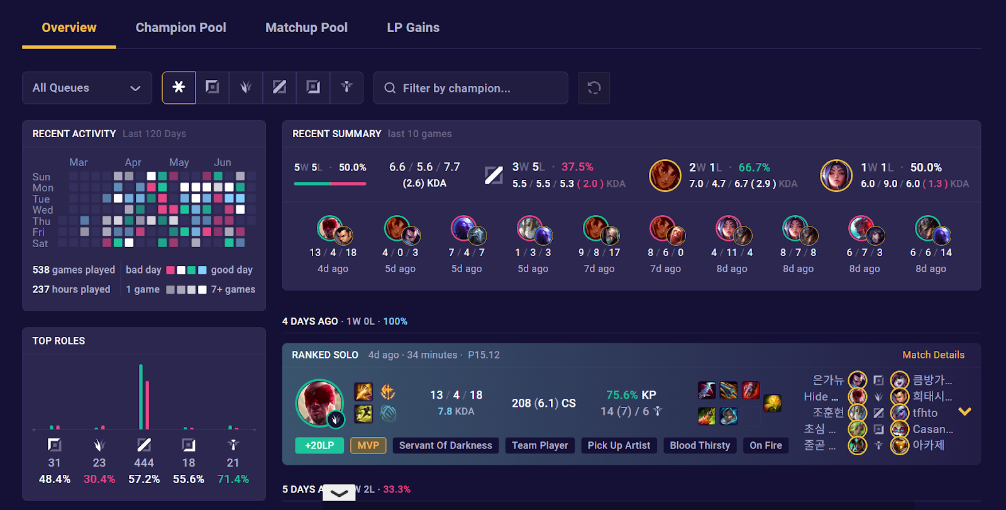The image size is (1006, 510).
Task: Filter matches by bottom lane role icon
Action: 313,87
